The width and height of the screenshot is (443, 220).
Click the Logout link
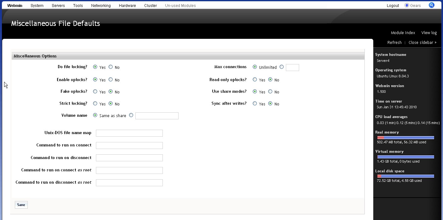[x=393, y=6]
